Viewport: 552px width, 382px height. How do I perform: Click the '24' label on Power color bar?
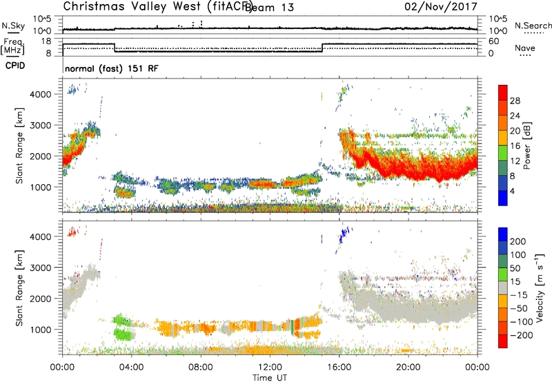pyautogui.click(x=515, y=116)
